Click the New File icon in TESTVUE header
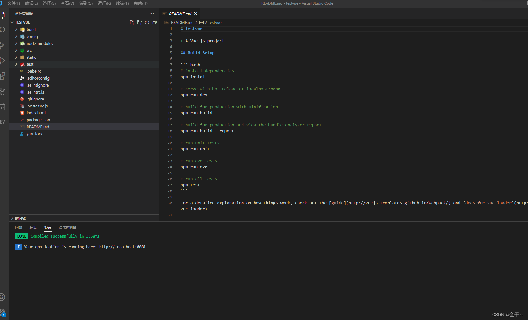 click(x=132, y=22)
